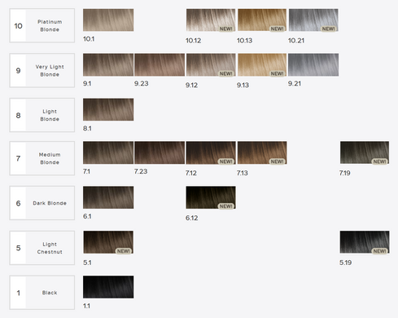Click the NEW! badge on swatch 10.13
Viewport: 398px width, 318px height.
click(277, 29)
